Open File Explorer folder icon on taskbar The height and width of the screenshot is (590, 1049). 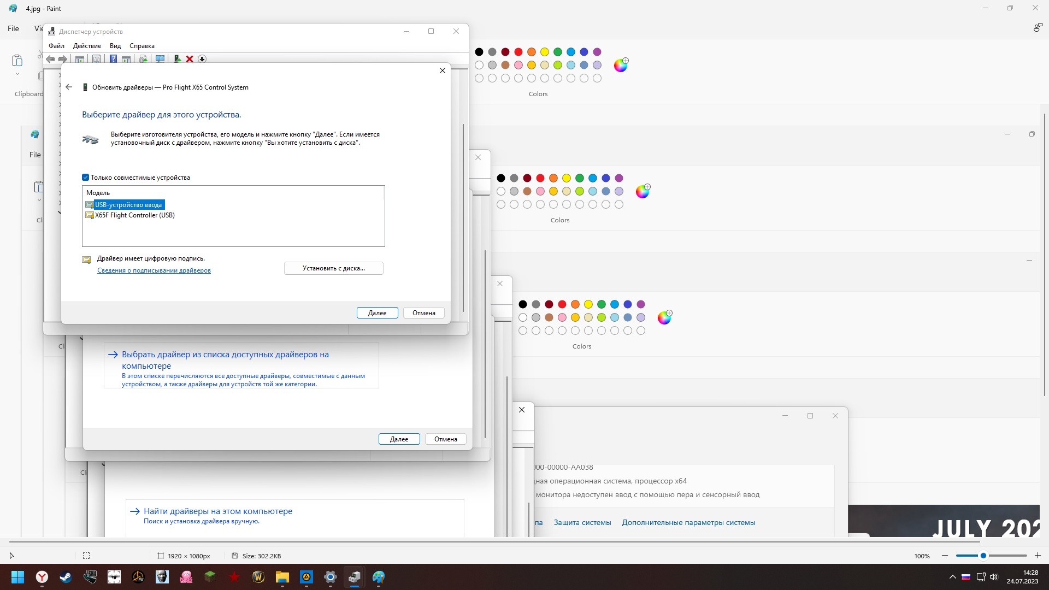coord(282,577)
